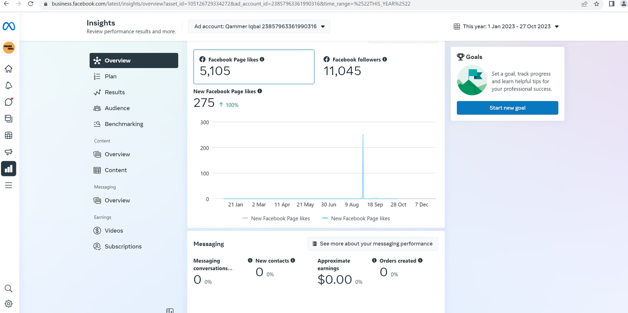Viewport: 628px width, 313px height.
Task: Open ads megaphone icon
Action: click(9, 152)
